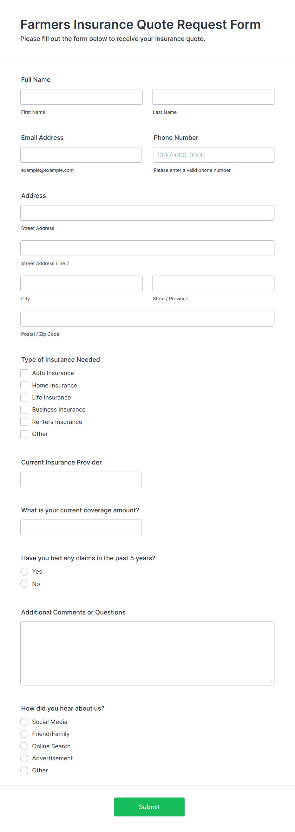Check the Auto Insurance checkbox

click(24, 373)
